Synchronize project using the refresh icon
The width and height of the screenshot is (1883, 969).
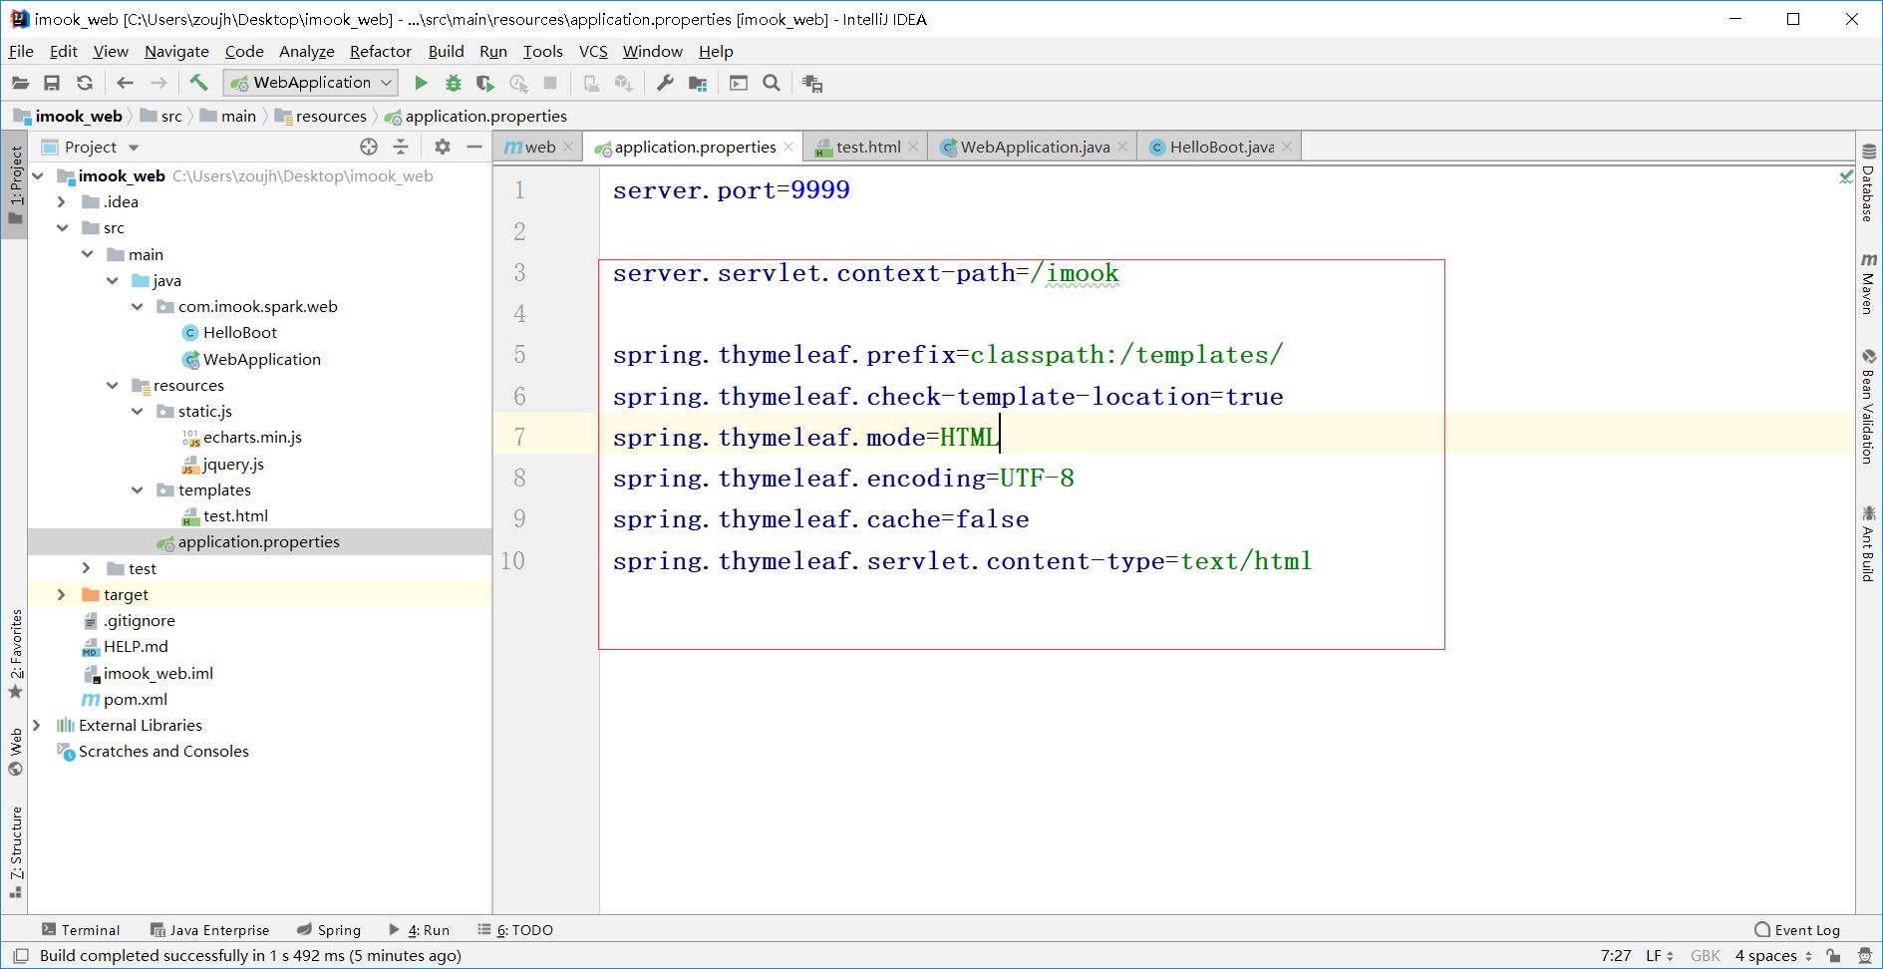tap(85, 83)
